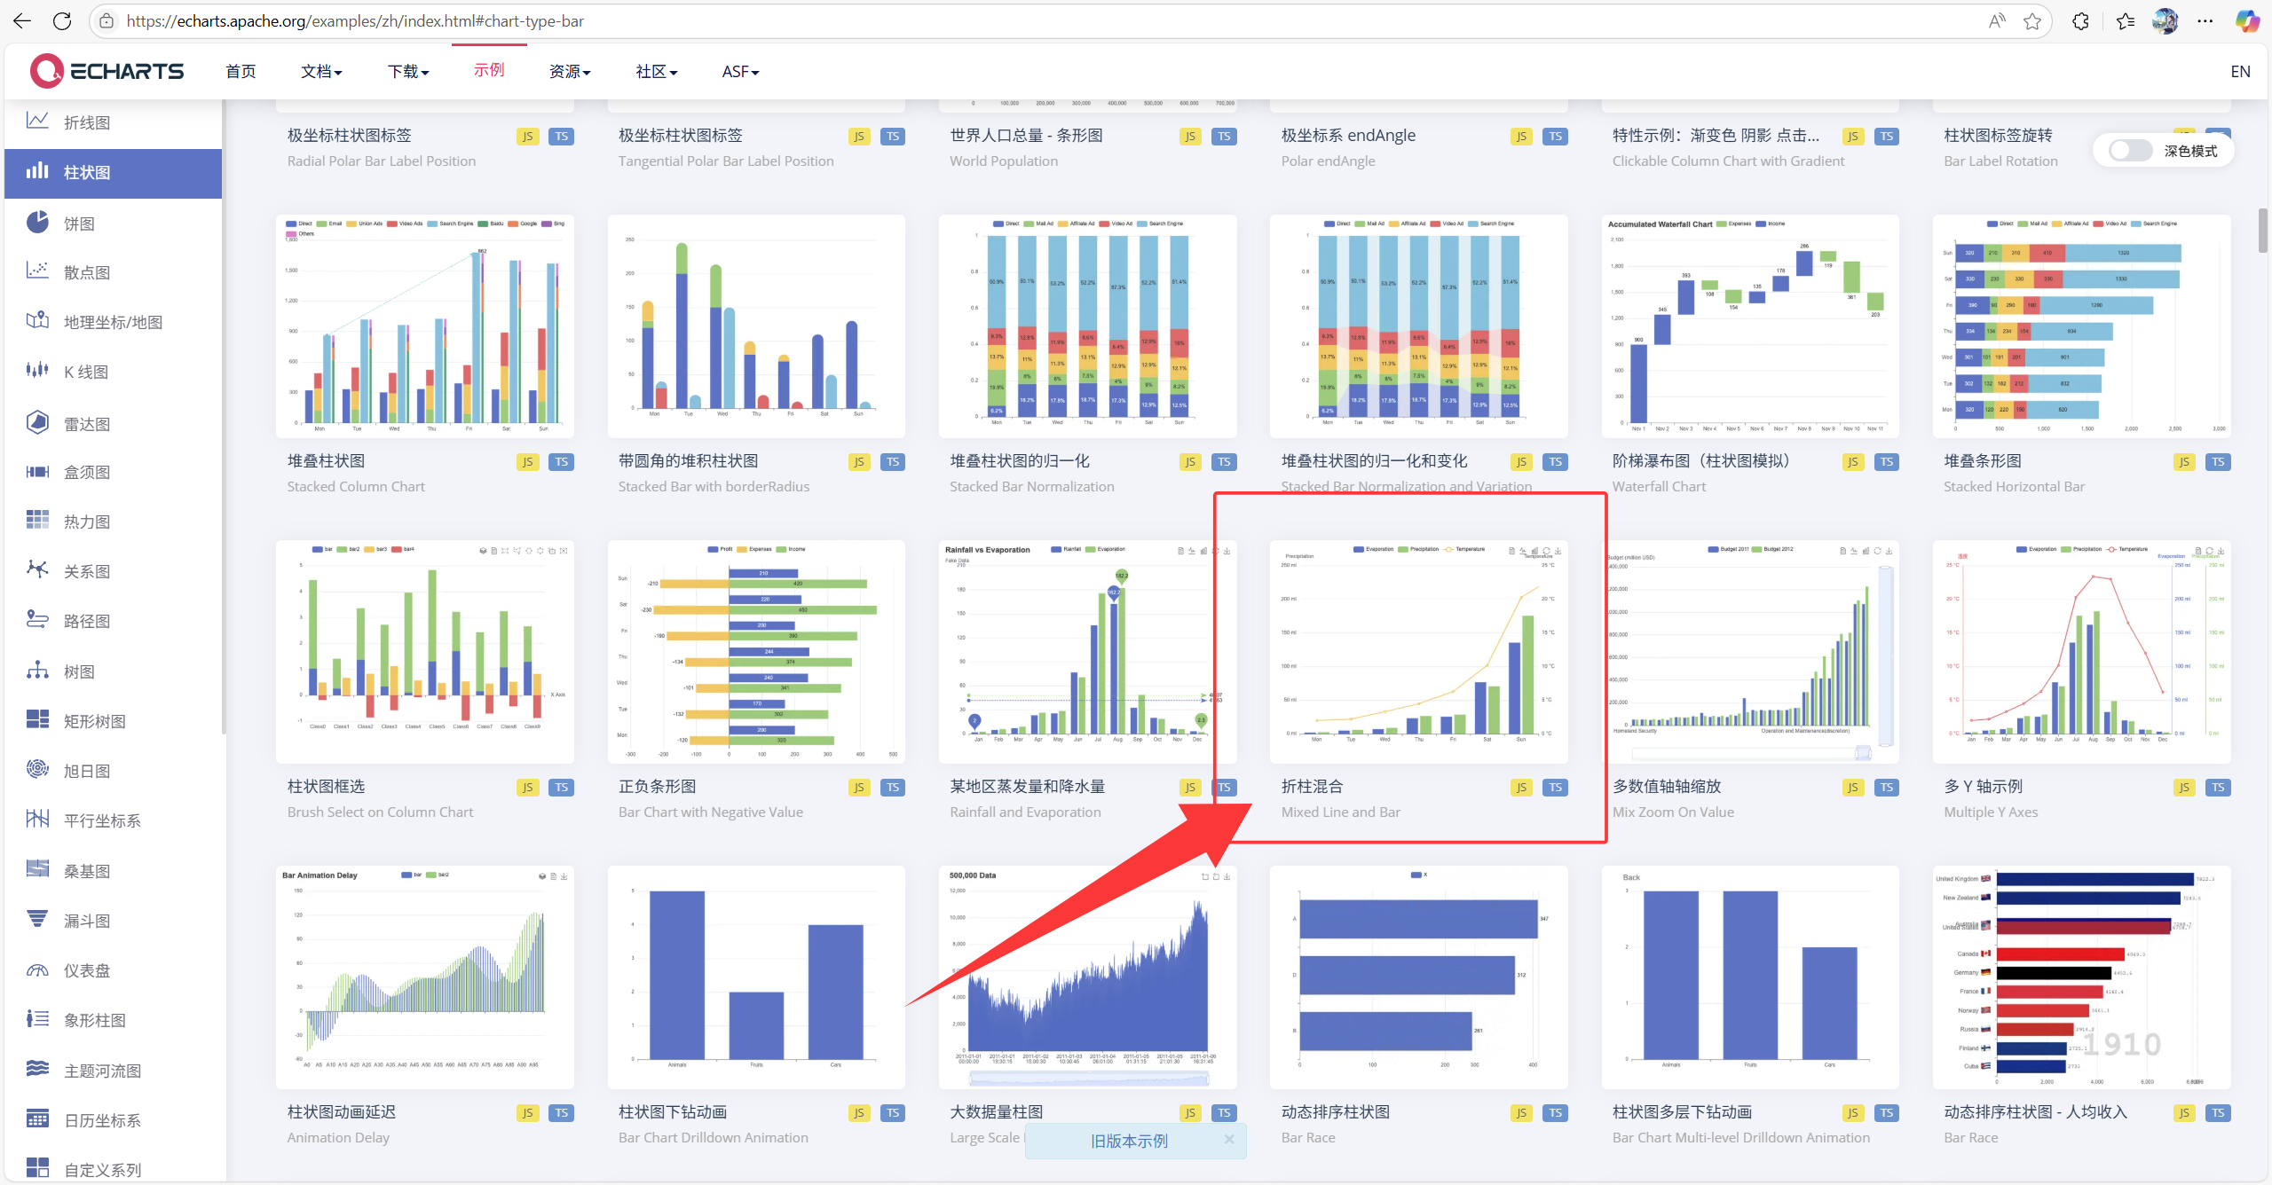The width and height of the screenshot is (2272, 1185).
Task: Select the 路径图 lines icon
Action: (37, 619)
